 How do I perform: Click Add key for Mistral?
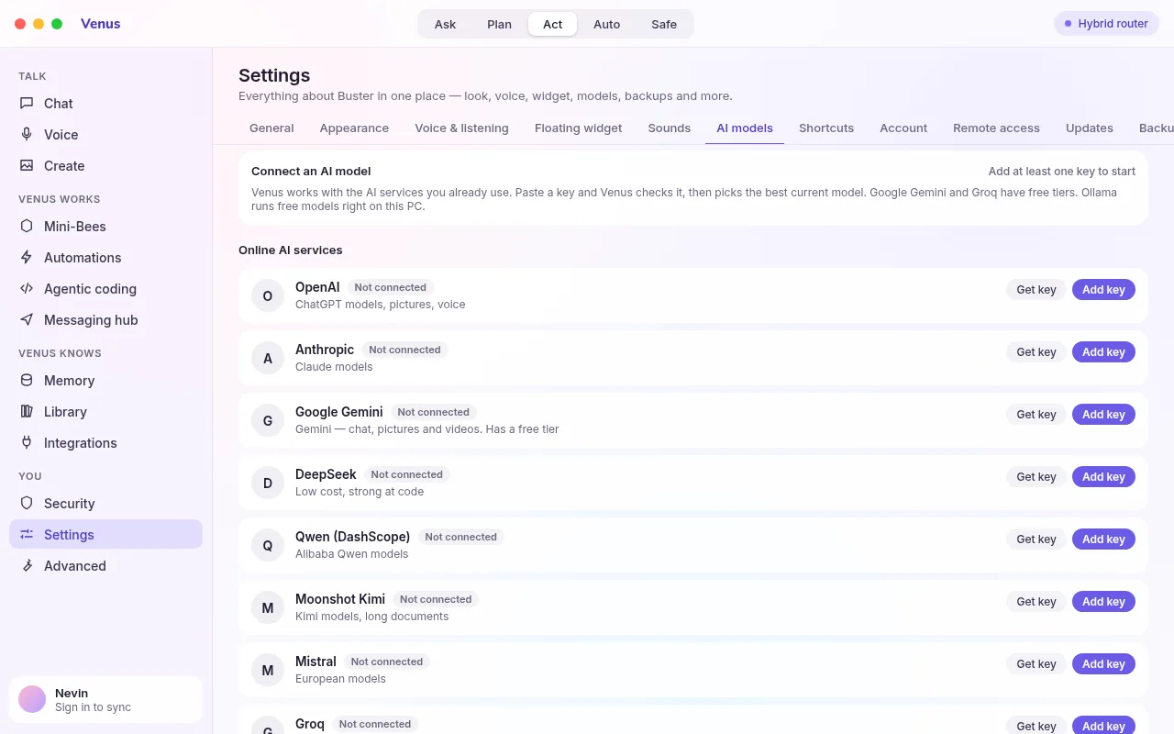[x=1103, y=664]
